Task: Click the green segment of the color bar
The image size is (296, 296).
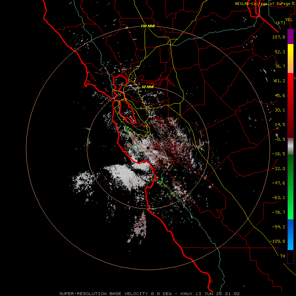Action: tap(290, 187)
